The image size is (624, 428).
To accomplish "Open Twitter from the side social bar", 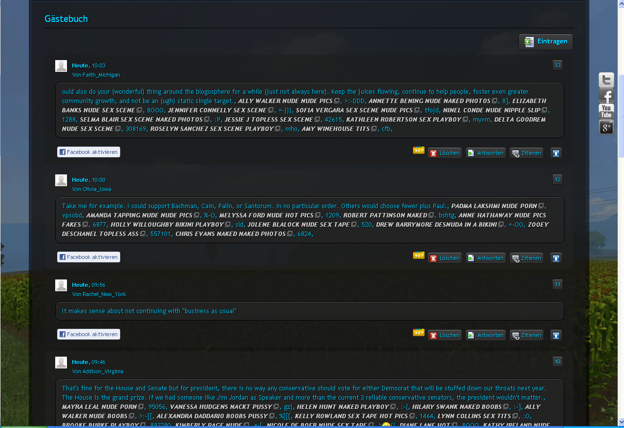I will (x=606, y=80).
